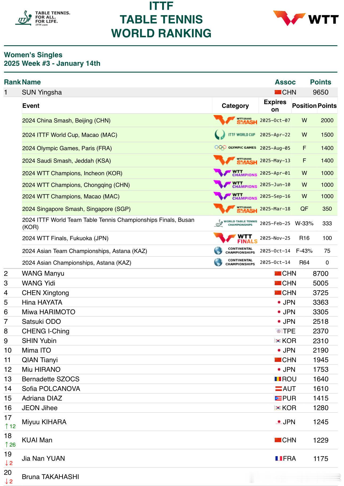The image size is (344, 486).
Task: Click France flag in Jia Nan YUAN row
Action: click(x=279, y=458)
